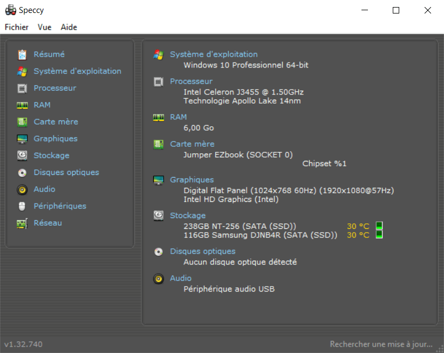Click the Stockage hard drive icon in sidebar
Image resolution: width=444 pixels, height=353 pixels.
(x=22, y=155)
